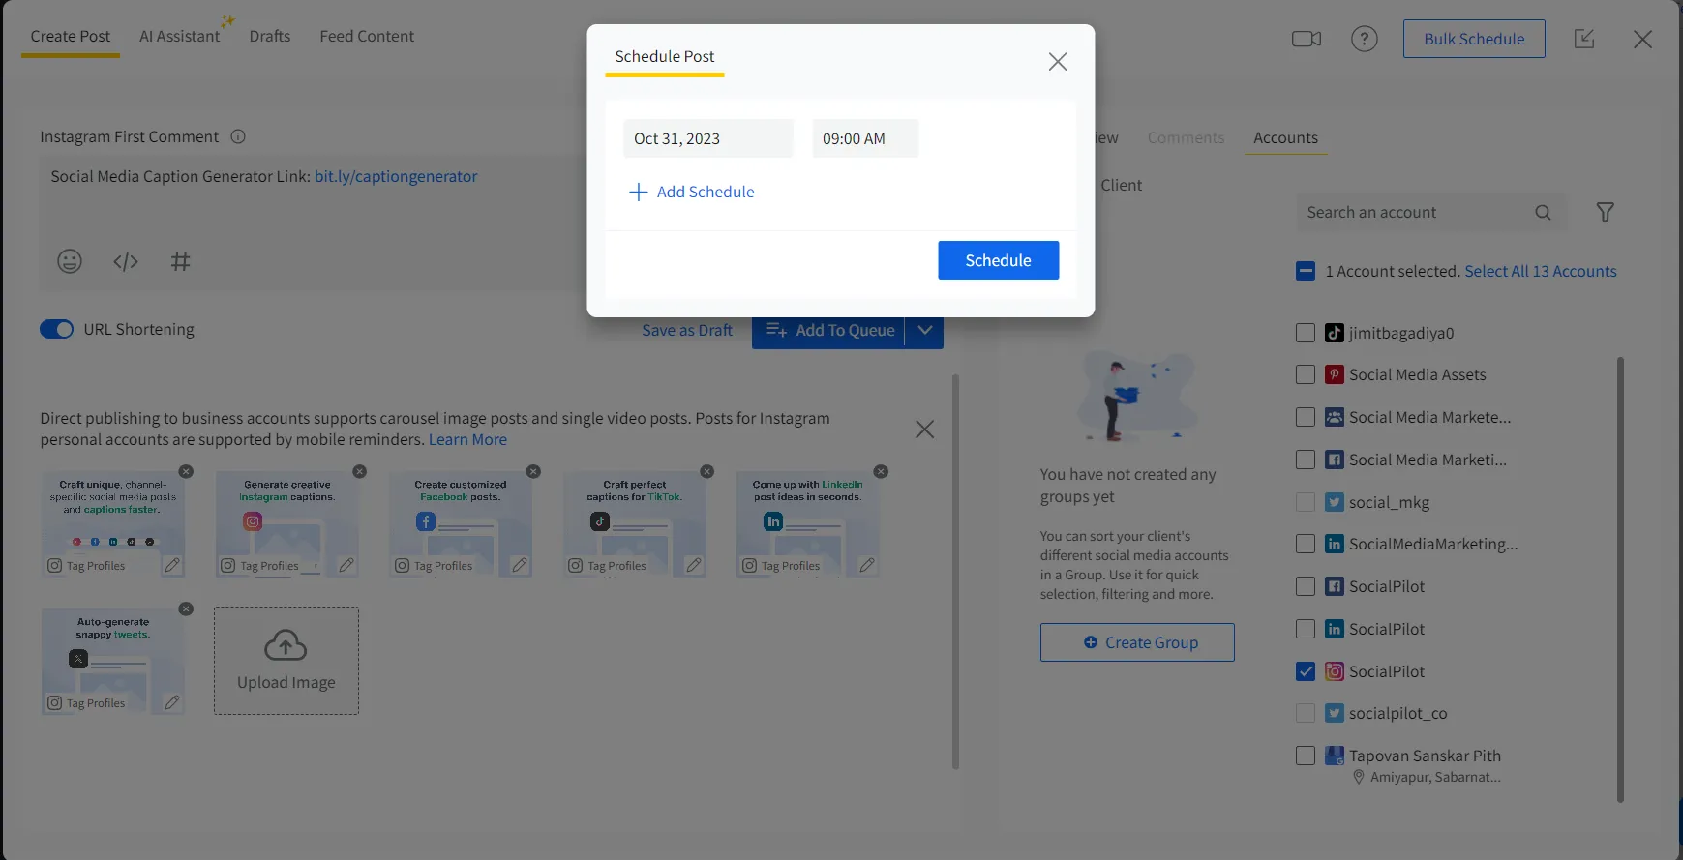Screen dimensions: 1683x860
Task: Select the Social Media Assets Pinterest checkbox
Action: click(1306, 374)
